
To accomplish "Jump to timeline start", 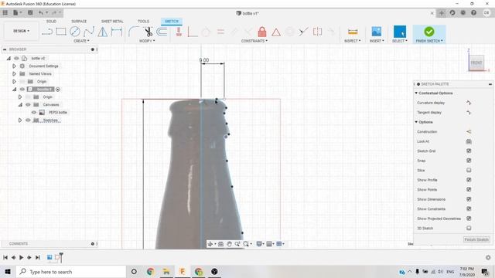I will pyautogui.click(x=5, y=257).
